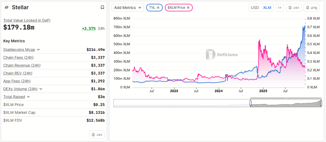Click the App Fees (24h) label

[17, 81]
